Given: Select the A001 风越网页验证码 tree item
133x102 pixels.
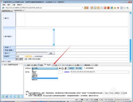Looking at the screenshot, I should tap(11, 65).
